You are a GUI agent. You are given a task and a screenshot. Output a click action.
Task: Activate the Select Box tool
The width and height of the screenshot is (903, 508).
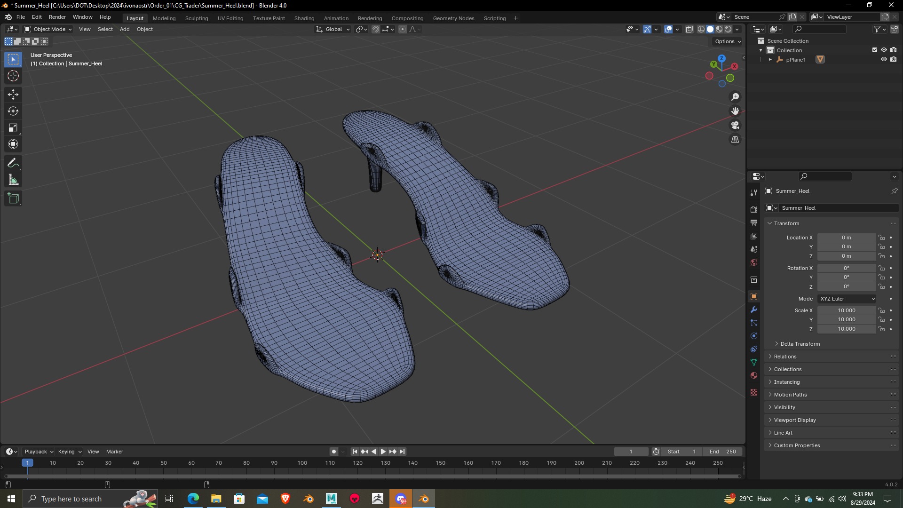click(13, 59)
